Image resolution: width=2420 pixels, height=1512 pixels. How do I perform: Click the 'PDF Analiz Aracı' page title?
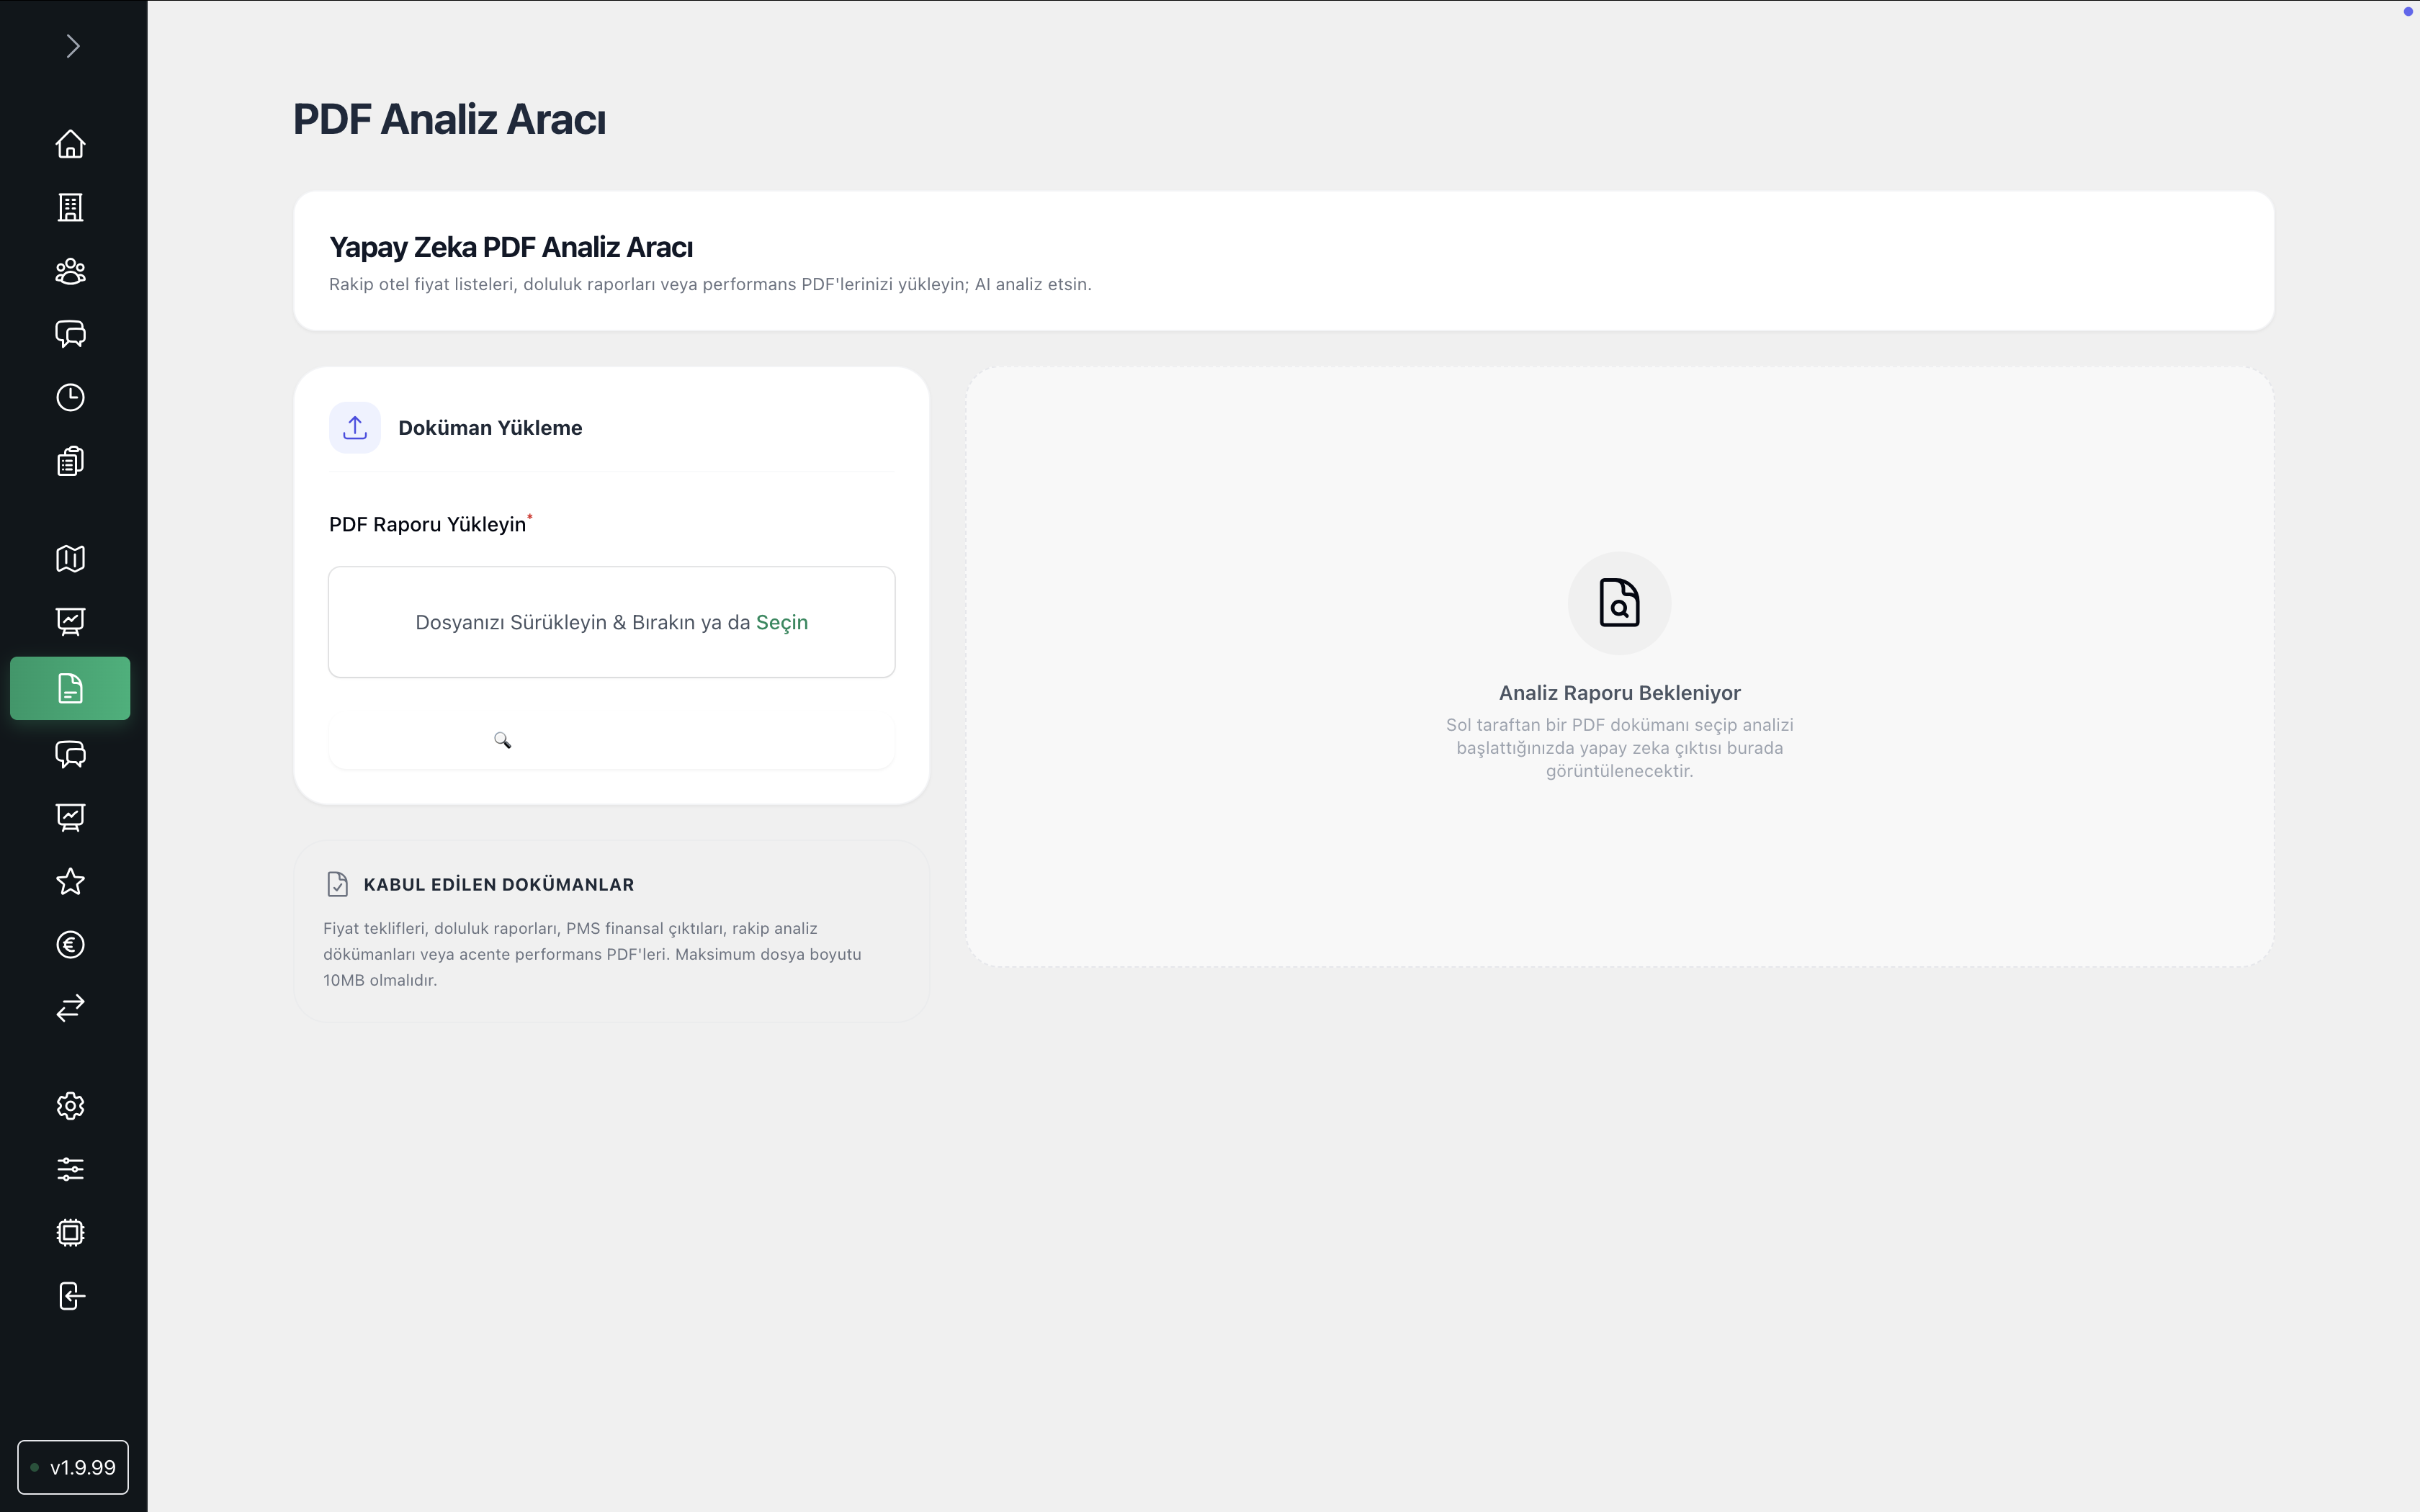click(449, 119)
